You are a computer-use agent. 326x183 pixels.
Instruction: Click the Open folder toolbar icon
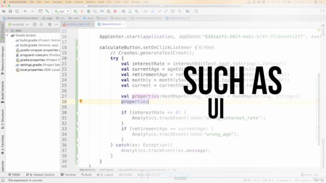click(4, 11)
